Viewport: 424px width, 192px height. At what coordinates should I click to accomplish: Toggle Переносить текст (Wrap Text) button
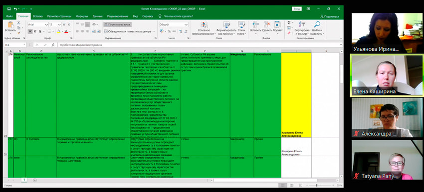coord(117,24)
